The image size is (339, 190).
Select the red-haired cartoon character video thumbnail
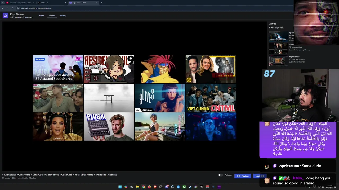point(160,69)
